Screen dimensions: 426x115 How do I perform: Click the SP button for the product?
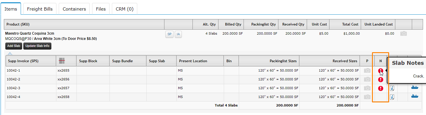[x=169, y=34]
